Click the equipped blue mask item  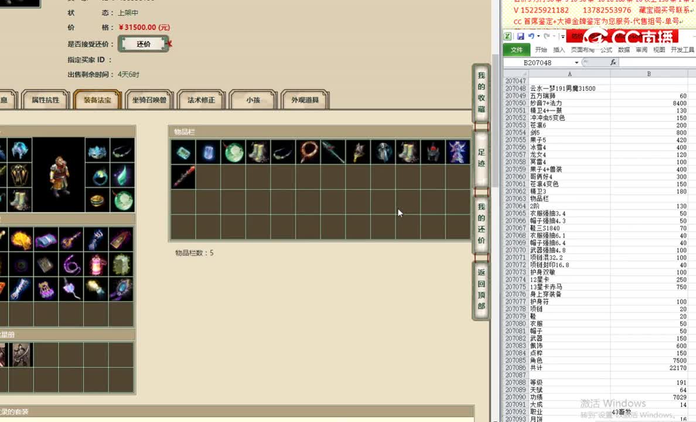(97, 150)
